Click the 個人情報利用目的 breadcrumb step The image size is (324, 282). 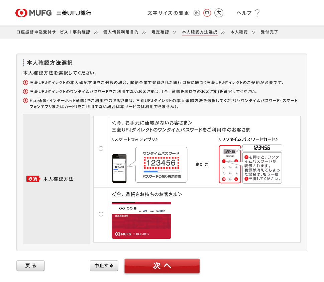(121, 32)
